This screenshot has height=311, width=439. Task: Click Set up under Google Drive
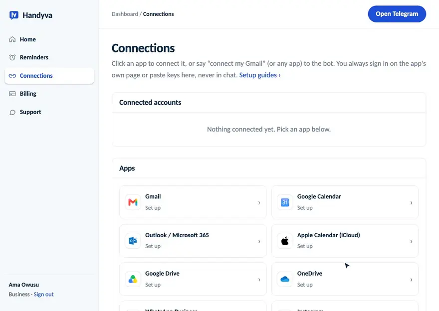click(153, 285)
